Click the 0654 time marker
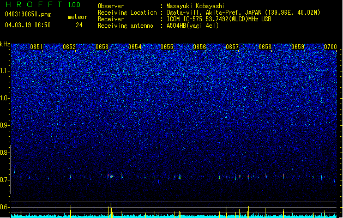The width and height of the screenshot is (343, 218). [x=135, y=47]
